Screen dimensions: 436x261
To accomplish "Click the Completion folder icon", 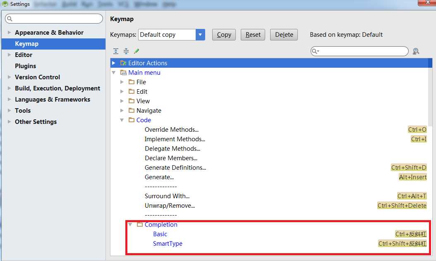I will click(140, 224).
